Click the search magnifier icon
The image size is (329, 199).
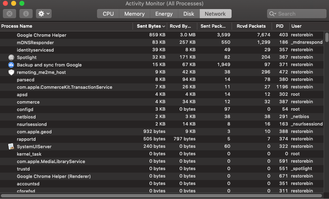[272, 14]
